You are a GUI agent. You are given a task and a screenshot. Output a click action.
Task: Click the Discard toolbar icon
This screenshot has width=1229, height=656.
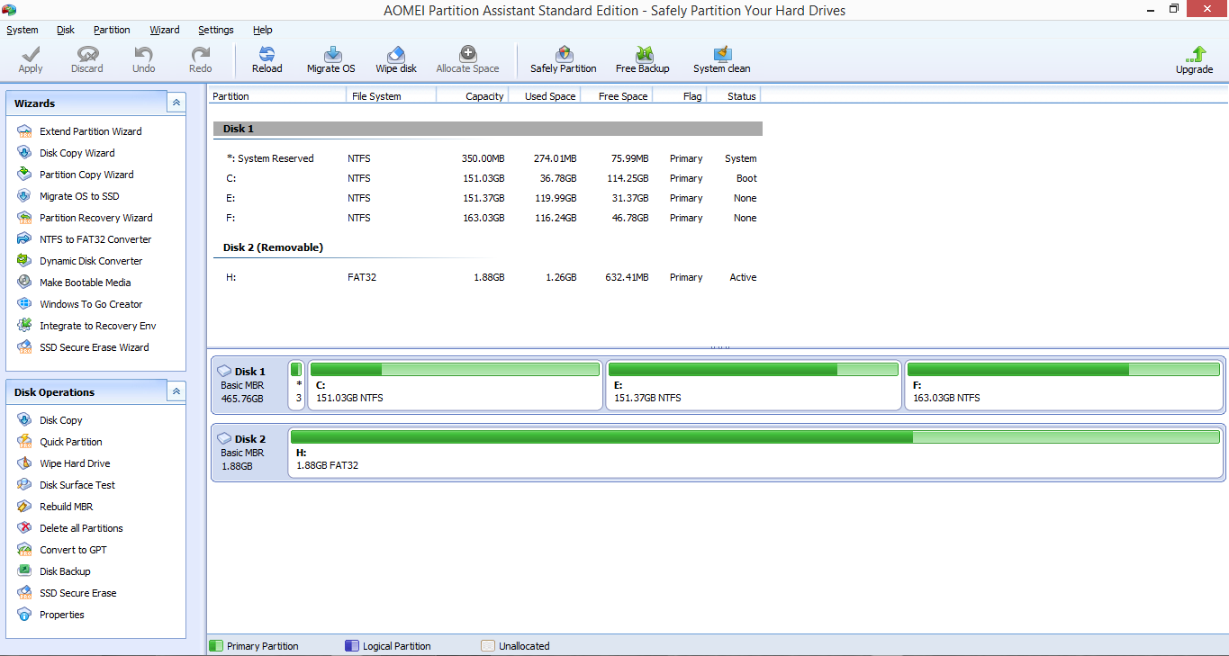(87, 54)
